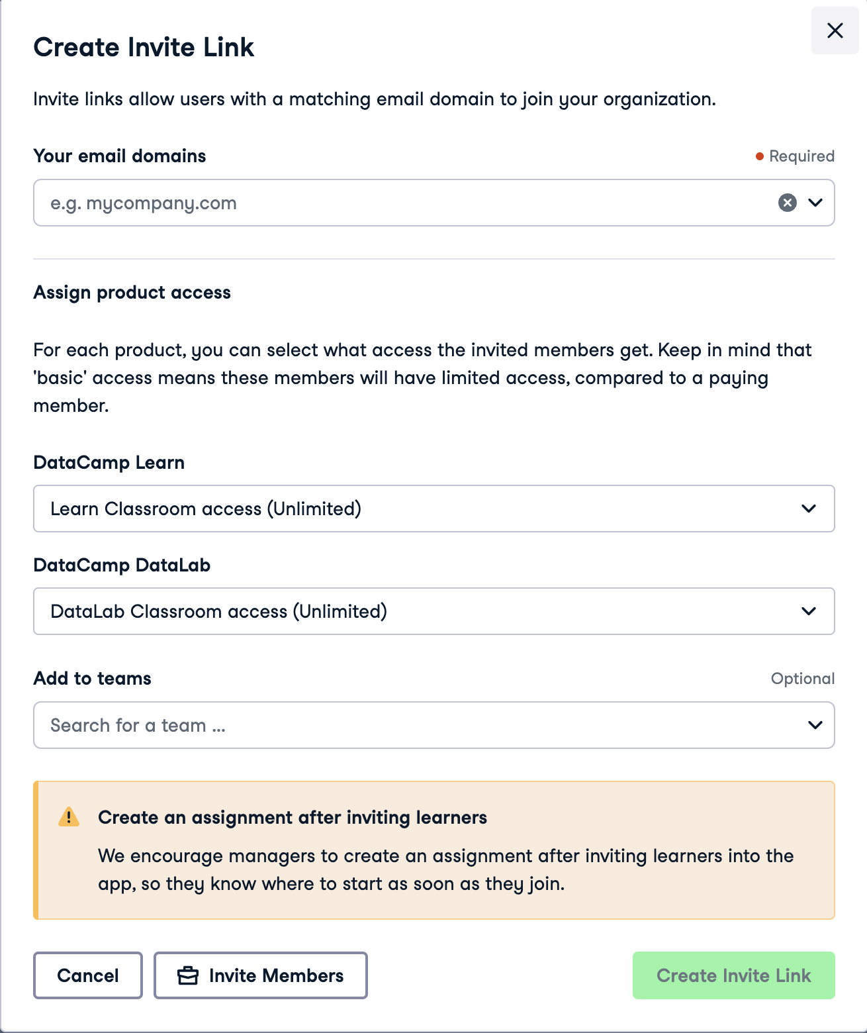Open the DataCamp DataLab access dropdown

(x=424, y=611)
